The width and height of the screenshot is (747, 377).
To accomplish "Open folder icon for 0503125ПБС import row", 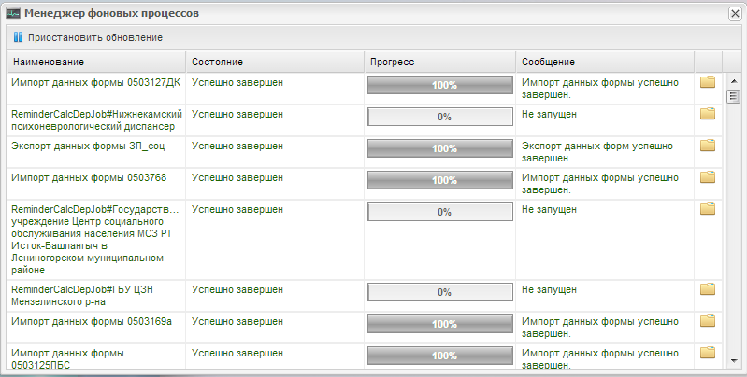I will (708, 353).
